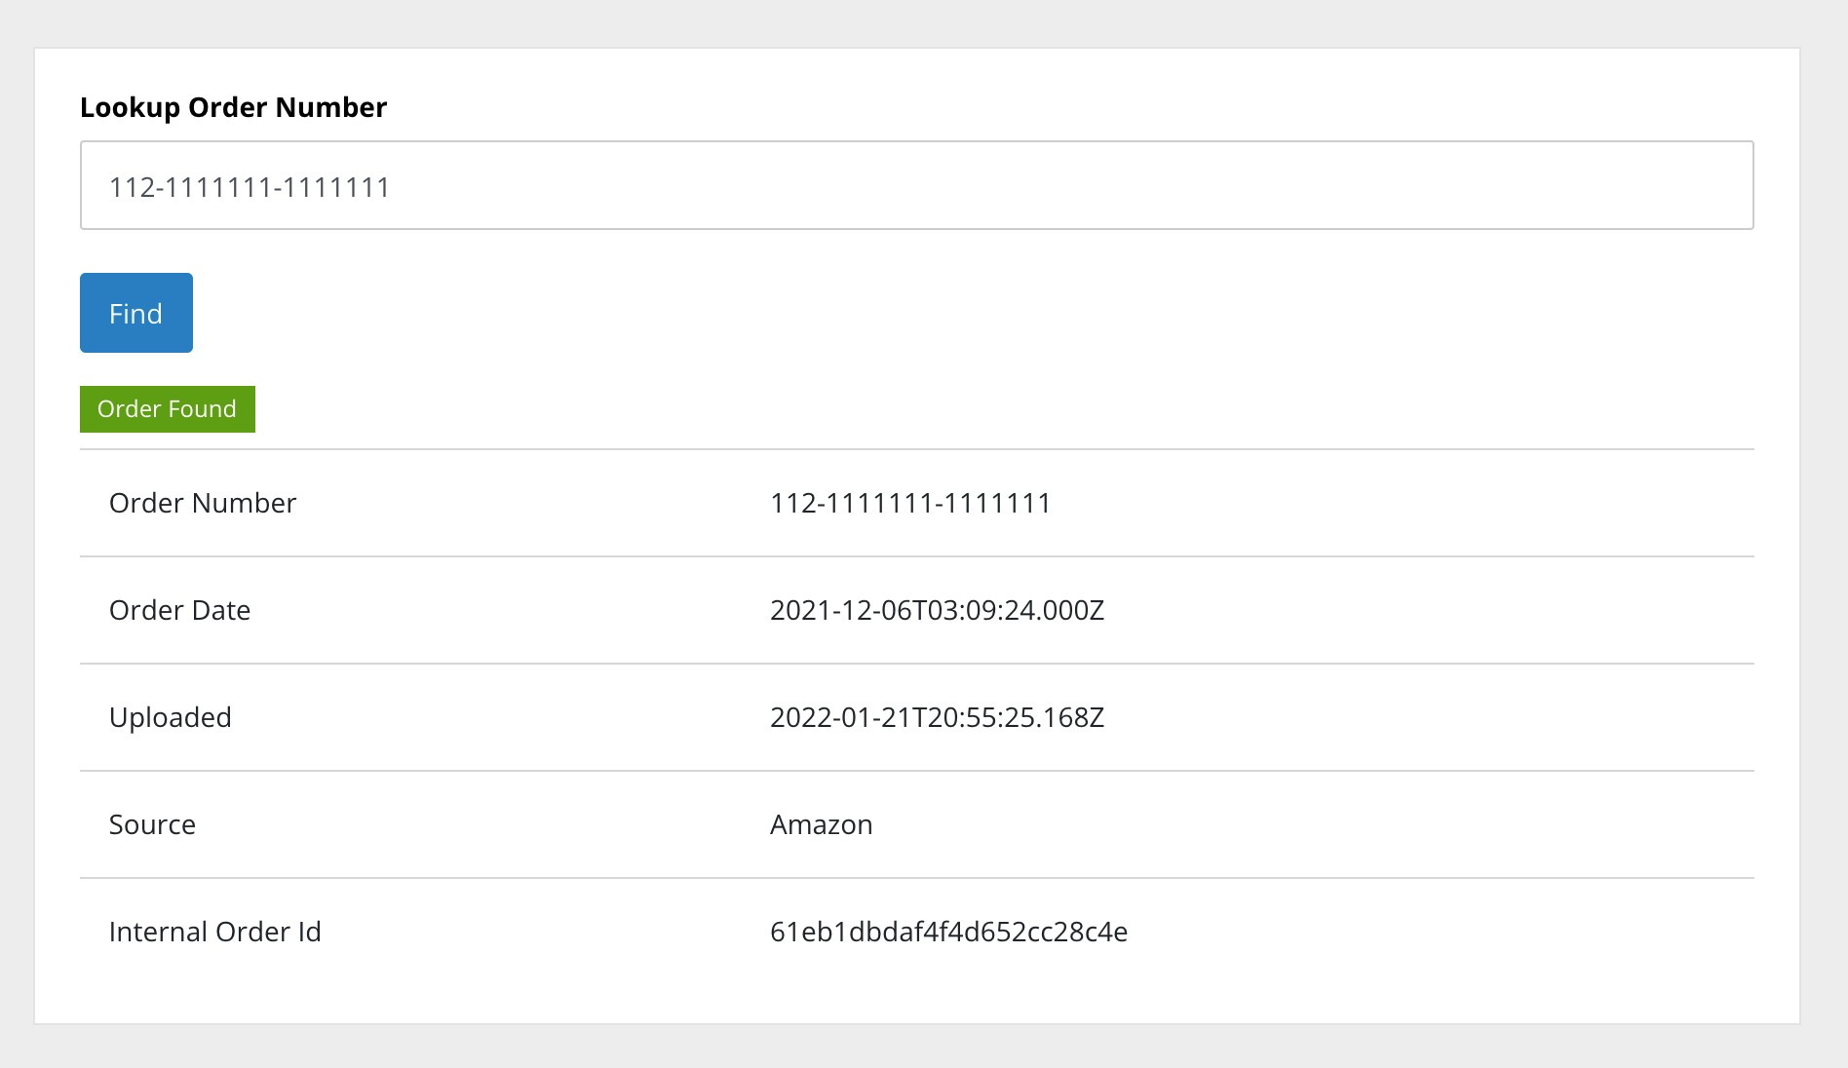Viewport: 1848px width, 1068px height.
Task: Click the Source row label
Action: point(152,825)
